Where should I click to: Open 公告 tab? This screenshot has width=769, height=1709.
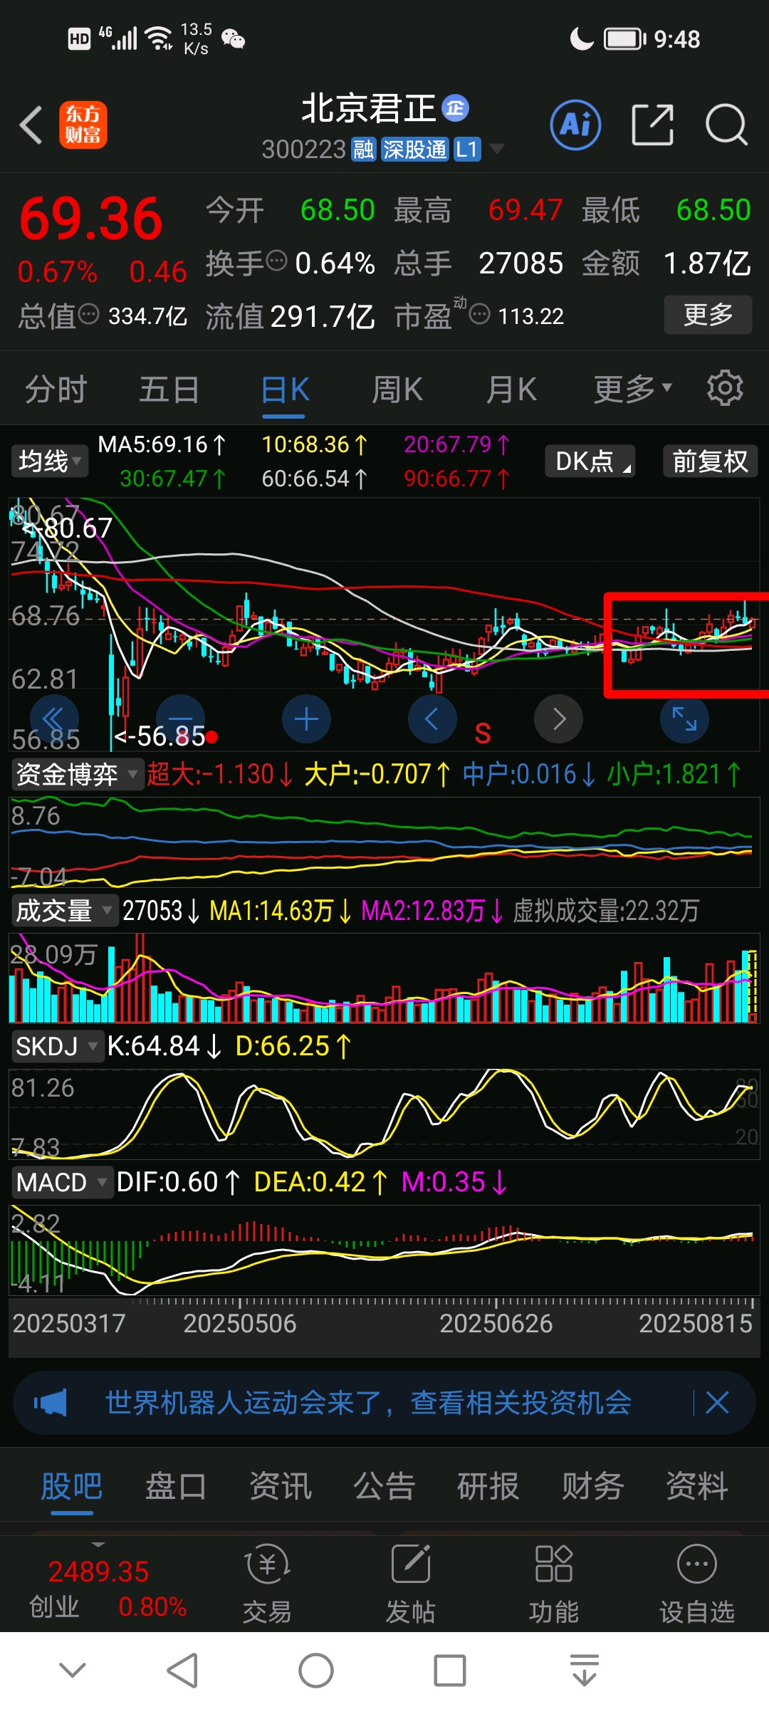point(384,1486)
